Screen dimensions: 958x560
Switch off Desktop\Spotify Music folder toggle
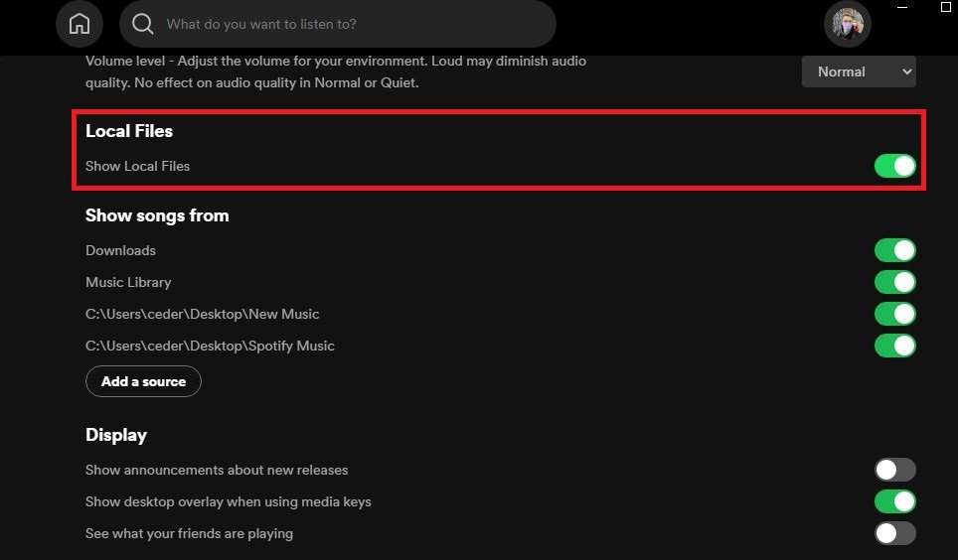pos(894,346)
